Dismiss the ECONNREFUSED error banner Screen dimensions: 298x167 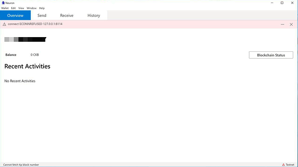pyautogui.click(x=291, y=24)
